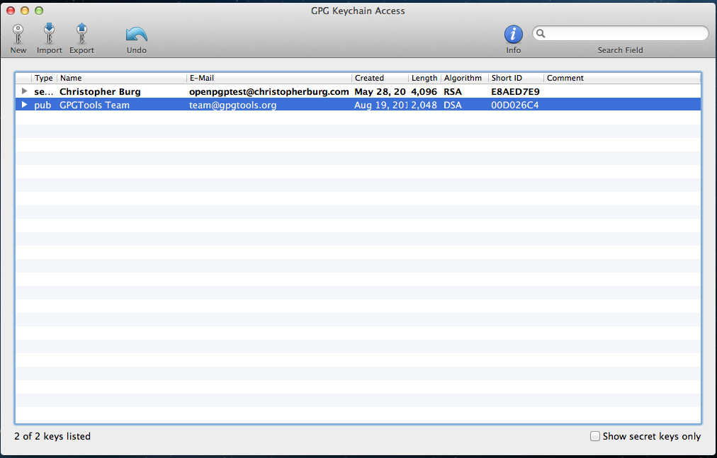
Task: Click Short ID 00D026C4
Action: click(x=515, y=105)
